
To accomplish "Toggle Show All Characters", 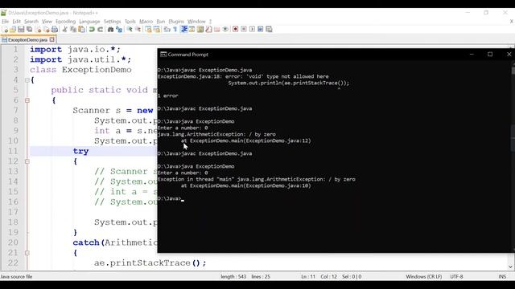I will (x=175, y=29).
